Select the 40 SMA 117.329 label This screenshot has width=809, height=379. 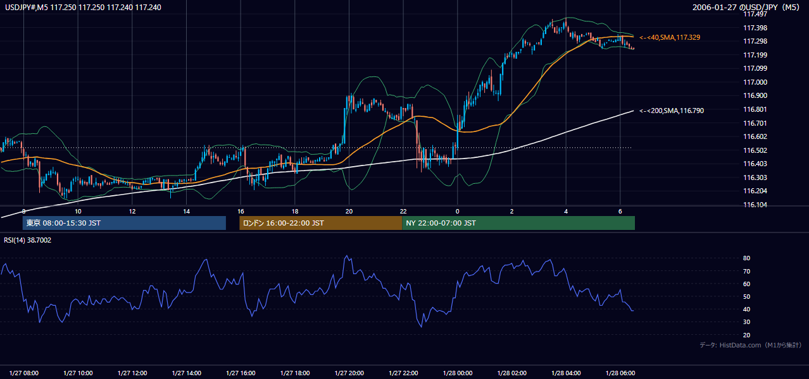pyautogui.click(x=670, y=38)
